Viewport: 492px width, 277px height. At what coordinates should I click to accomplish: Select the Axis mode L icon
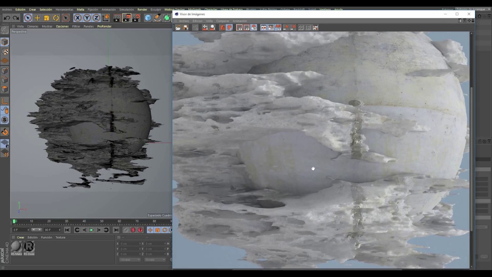coord(5,101)
